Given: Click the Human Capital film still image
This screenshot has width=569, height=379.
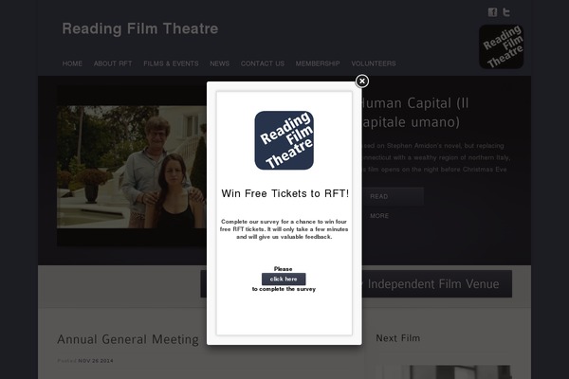Looking at the screenshot, I should [132, 167].
